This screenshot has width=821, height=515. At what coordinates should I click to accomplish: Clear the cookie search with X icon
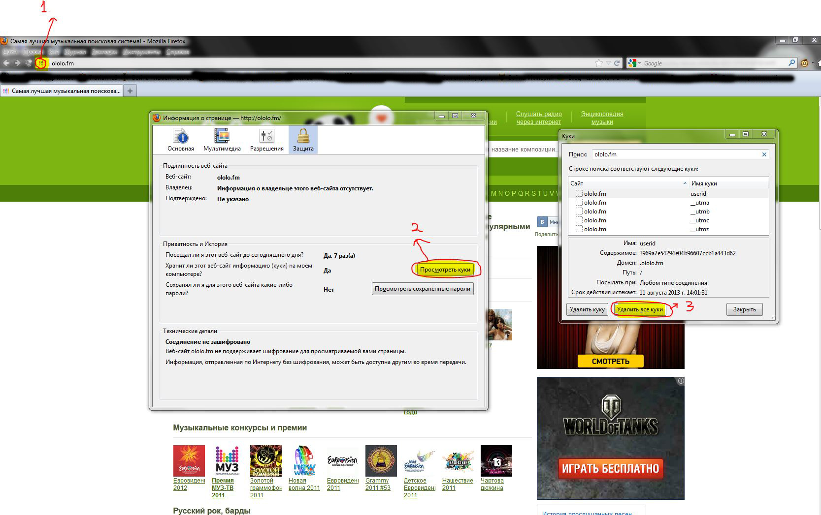(x=764, y=154)
